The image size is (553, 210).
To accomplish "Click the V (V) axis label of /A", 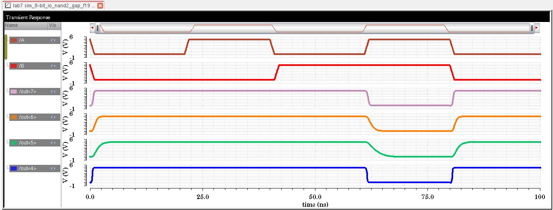I will point(66,47).
